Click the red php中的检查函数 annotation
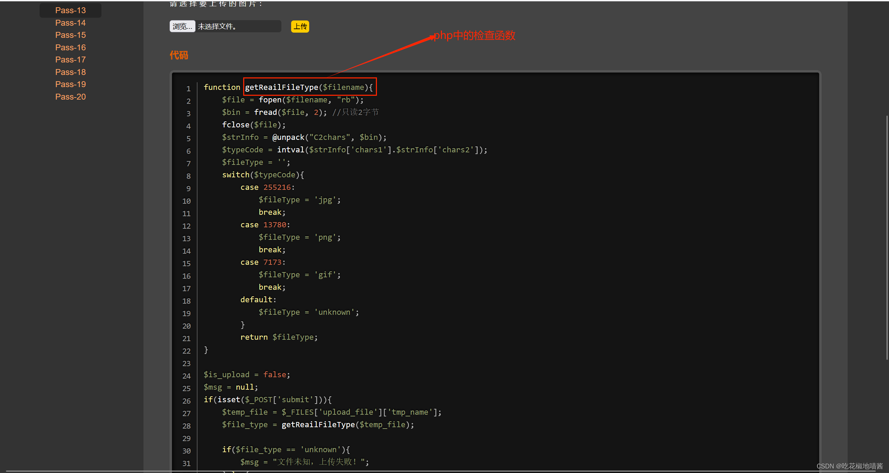Screen dimensions: 889x473 [475, 35]
